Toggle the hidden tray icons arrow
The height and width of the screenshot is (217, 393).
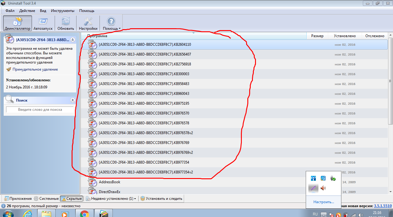324,214
